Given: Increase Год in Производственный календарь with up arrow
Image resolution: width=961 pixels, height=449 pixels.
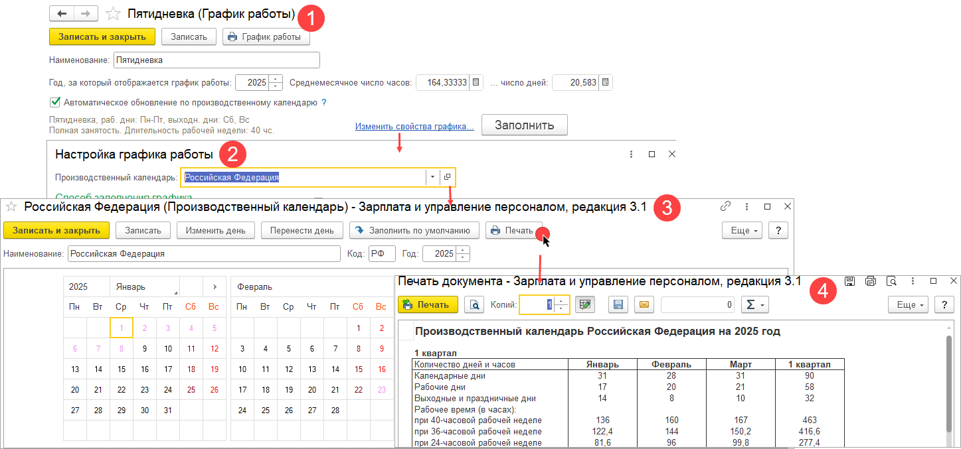Looking at the screenshot, I should pyautogui.click(x=463, y=250).
